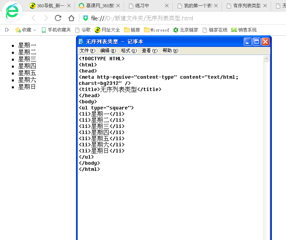This screenshot has width=286, height=240.
Task: Open the 谷歌 bookmark
Action: [x=83, y=30]
